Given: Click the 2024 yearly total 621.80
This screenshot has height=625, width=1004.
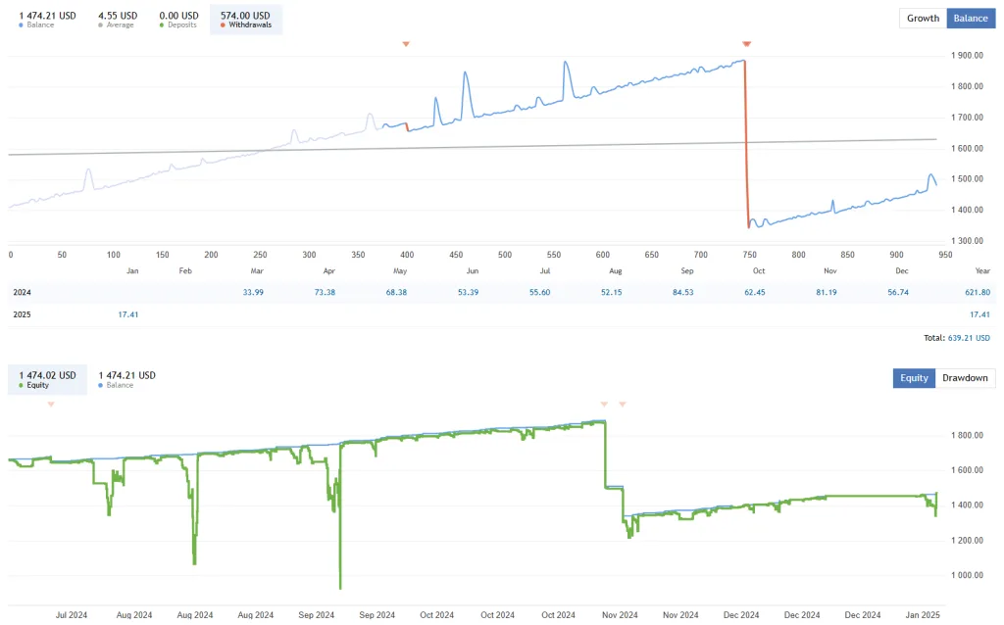Looking at the screenshot, I should point(977,292).
